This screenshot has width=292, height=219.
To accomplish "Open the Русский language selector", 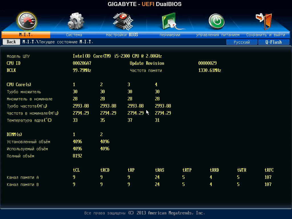I will [x=242, y=42].
